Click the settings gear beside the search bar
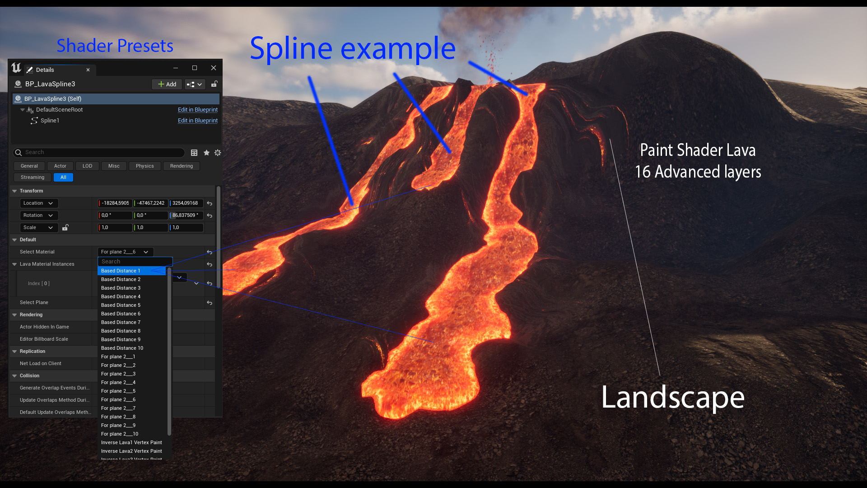This screenshot has height=488, width=867. click(218, 153)
